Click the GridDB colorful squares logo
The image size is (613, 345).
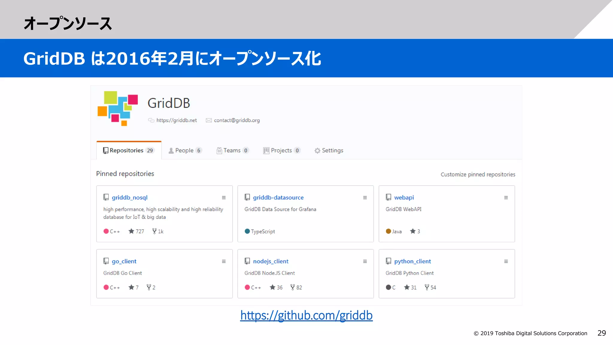point(118,108)
